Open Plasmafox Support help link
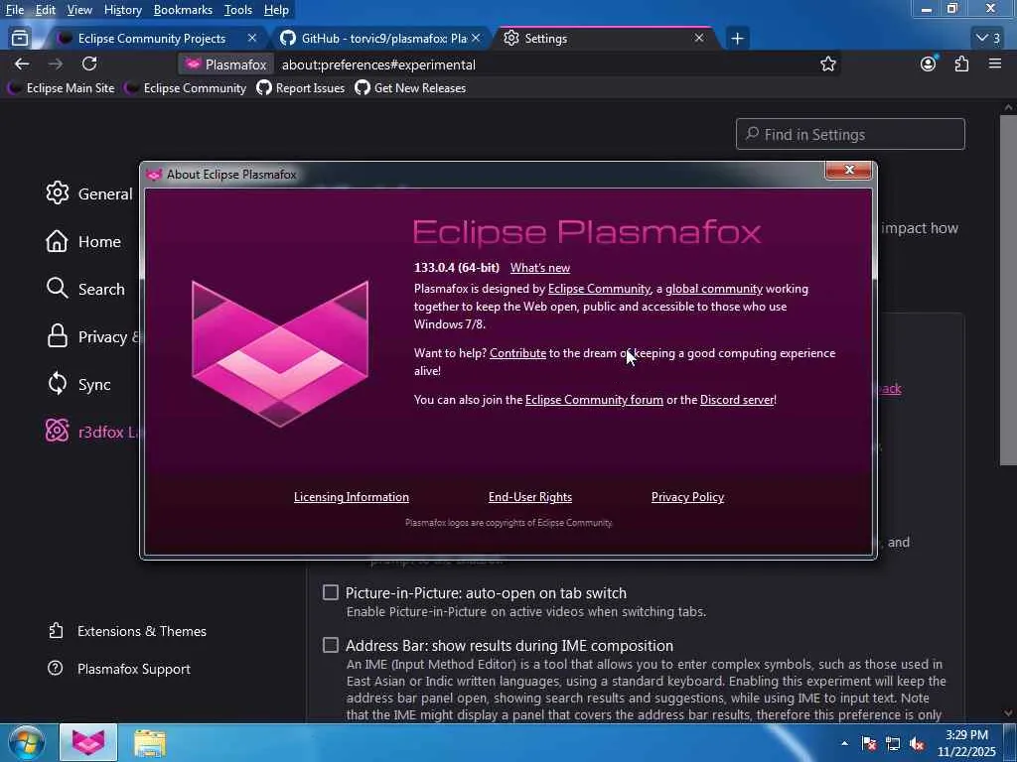Viewport: 1017px width, 762px height. (x=119, y=669)
